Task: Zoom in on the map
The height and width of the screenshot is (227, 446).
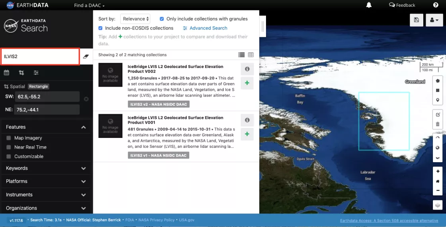Action: tap(438, 171)
